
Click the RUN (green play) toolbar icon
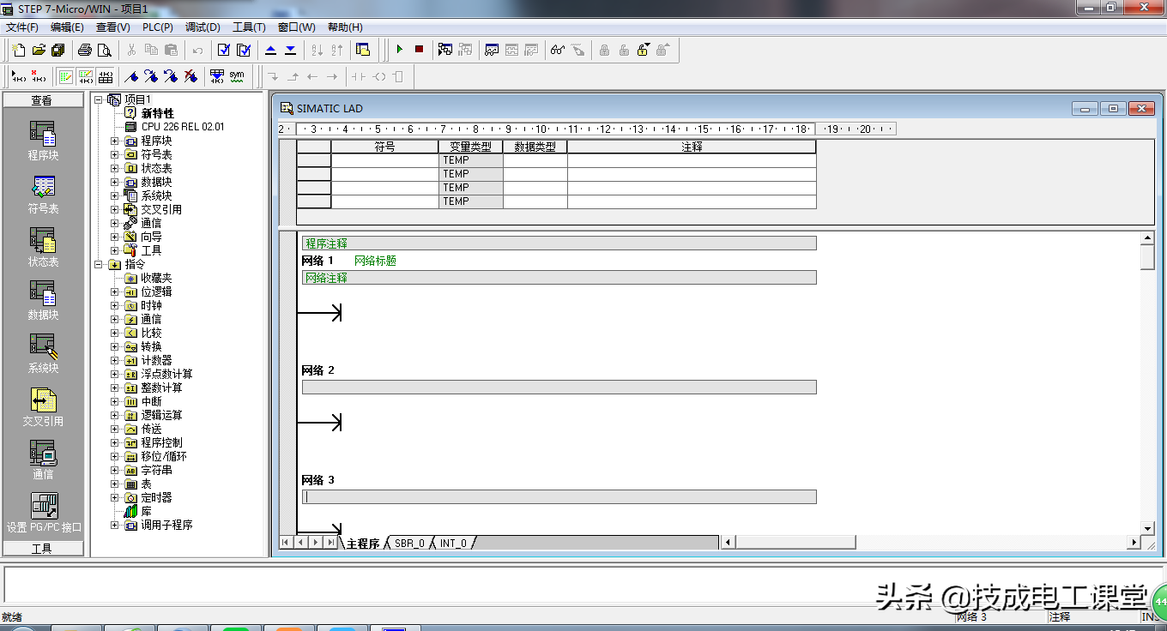point(399,50)
